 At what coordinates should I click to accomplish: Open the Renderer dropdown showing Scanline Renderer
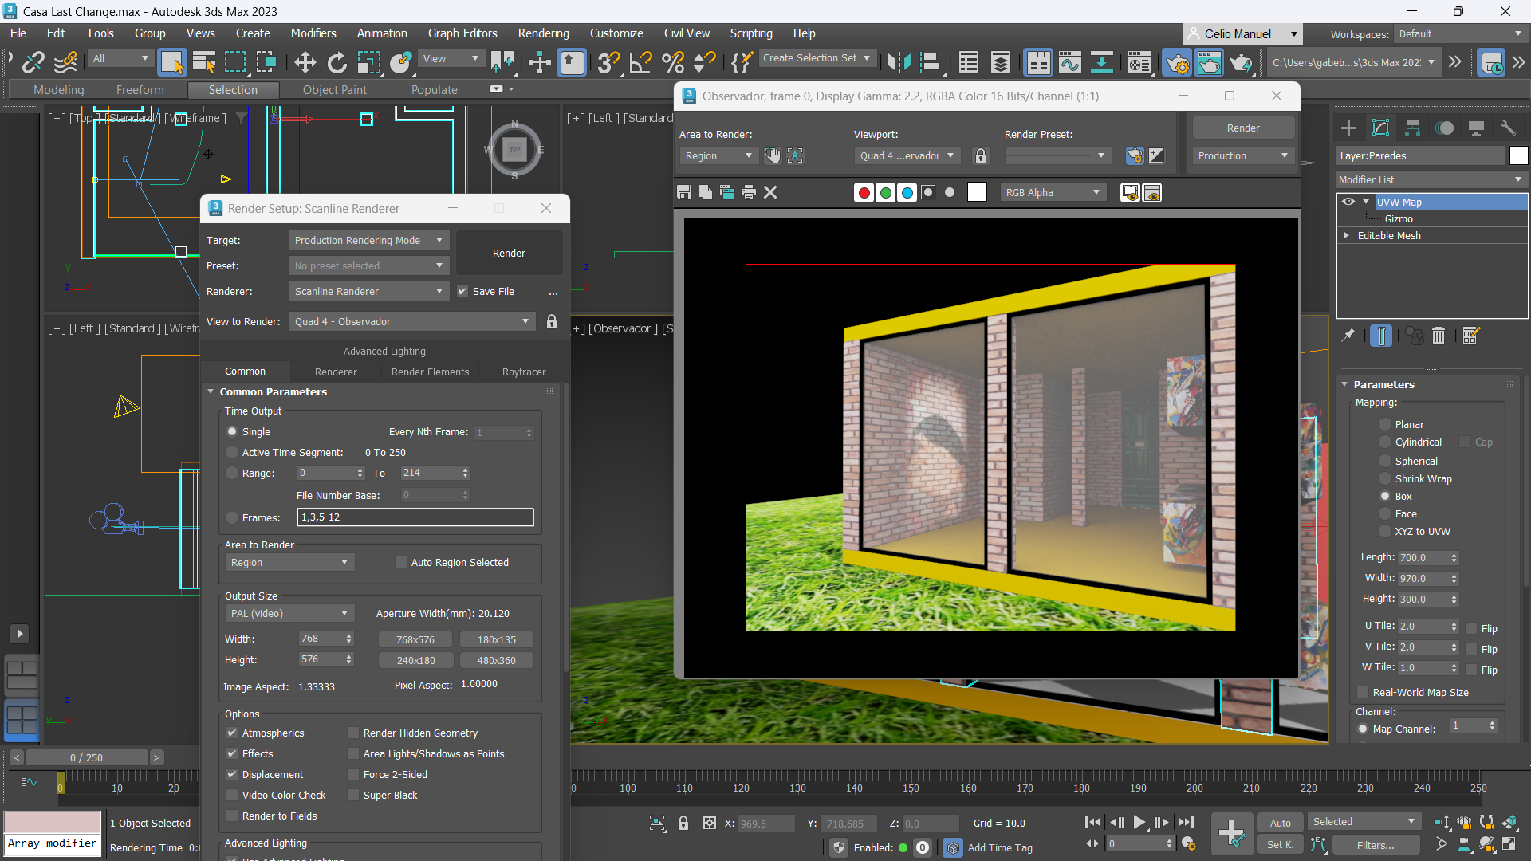coord(368,291)
